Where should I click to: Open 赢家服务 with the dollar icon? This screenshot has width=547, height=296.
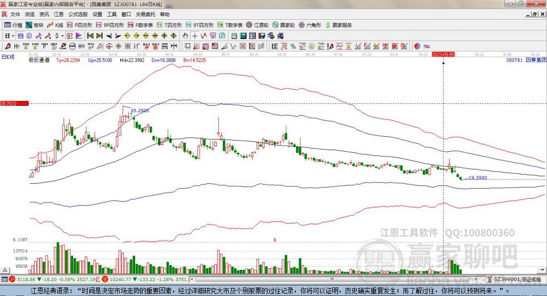[x=338, y=25]
